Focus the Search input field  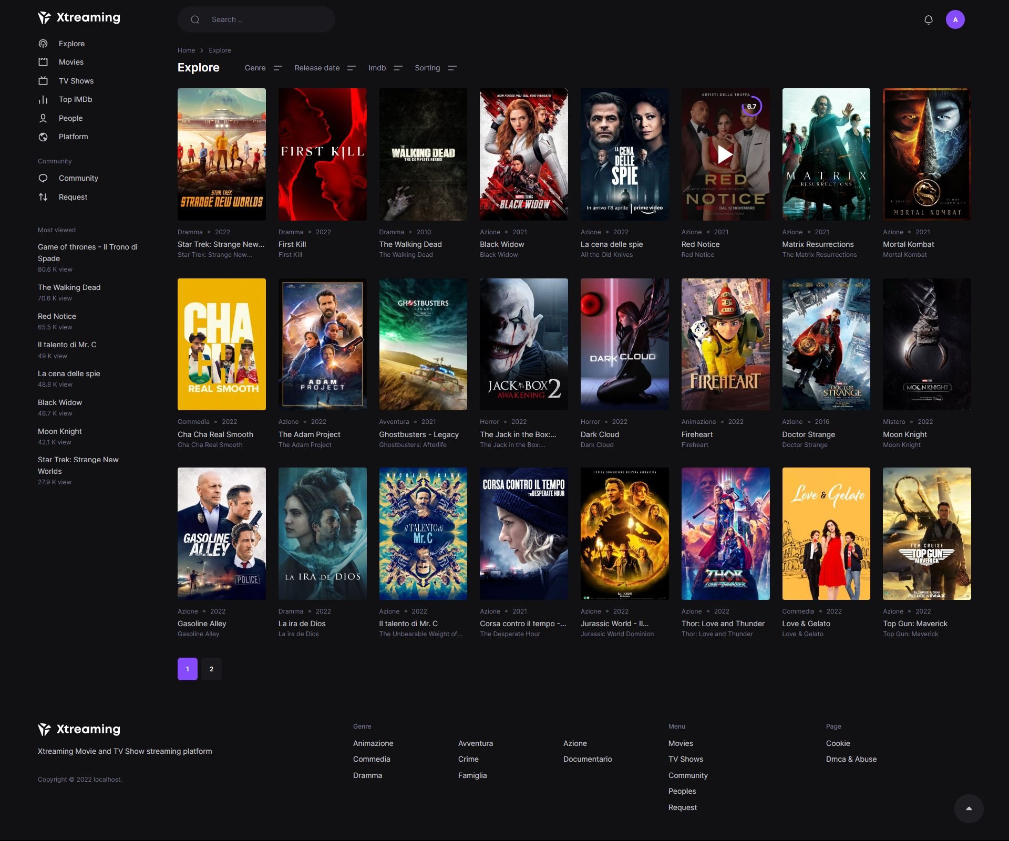(256, 19)
